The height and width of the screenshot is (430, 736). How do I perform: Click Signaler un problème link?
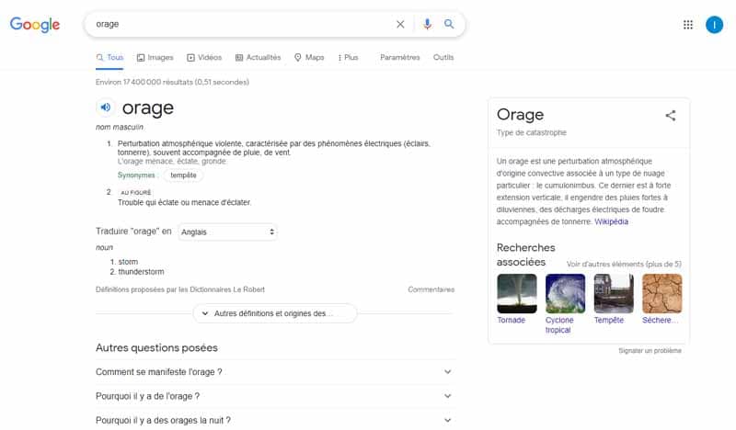coord(650,350)
